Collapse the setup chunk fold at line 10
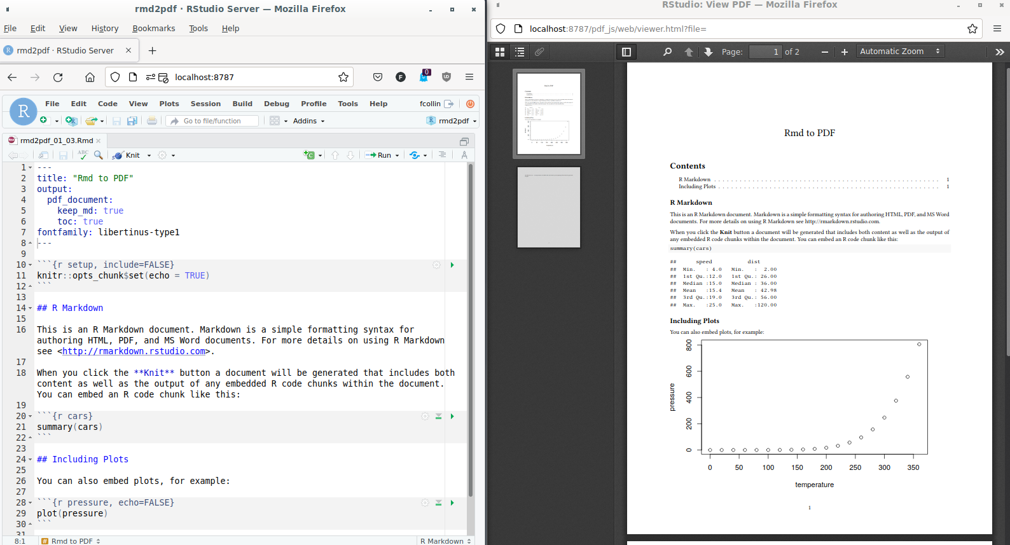 pyautogui.click(x=30, y=265)
